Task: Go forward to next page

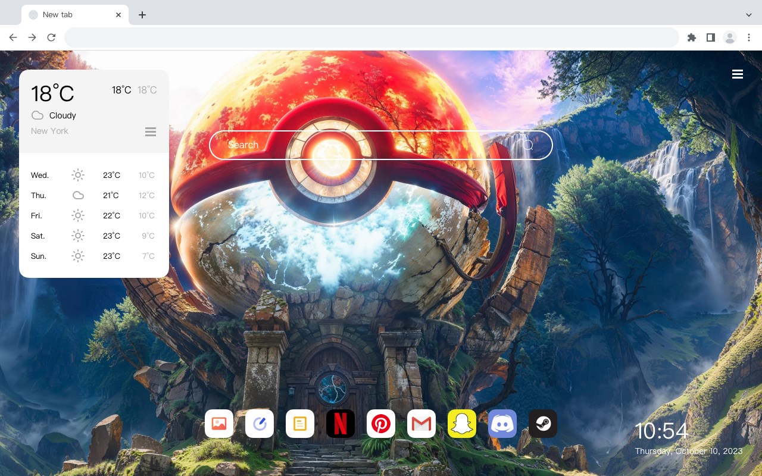Action: [x=32, y=37]
